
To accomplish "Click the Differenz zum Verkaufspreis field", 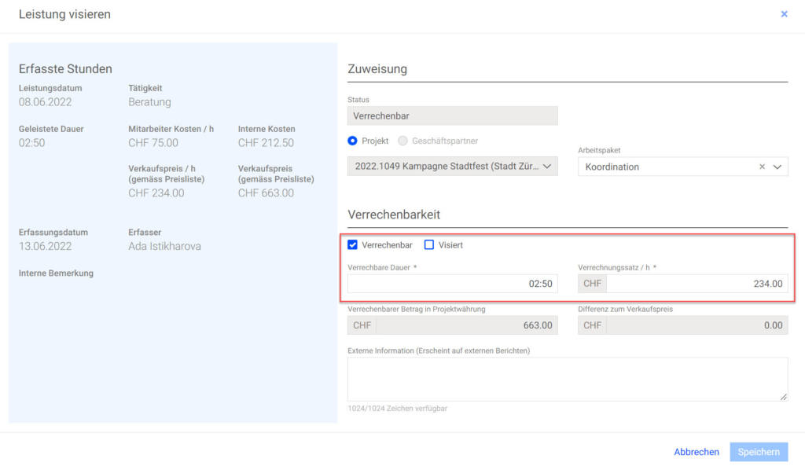I will (x=696, y=325).
